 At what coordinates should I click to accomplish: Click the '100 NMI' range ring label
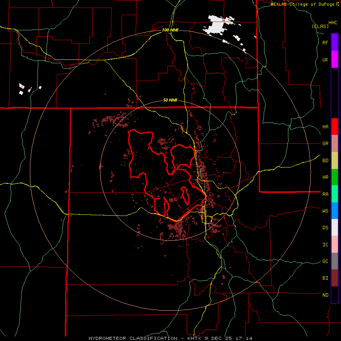(170, 30)
